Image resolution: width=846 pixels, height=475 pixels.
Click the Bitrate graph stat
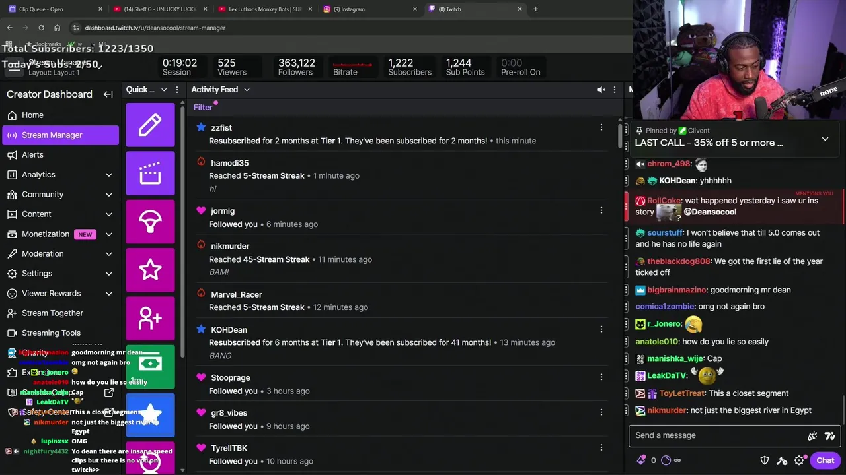pos(352,67)
